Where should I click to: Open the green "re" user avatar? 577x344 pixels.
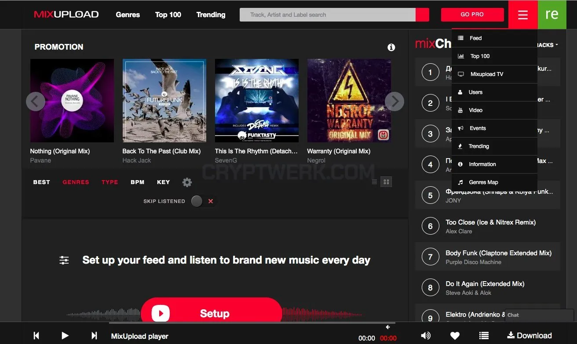[552, 14]
